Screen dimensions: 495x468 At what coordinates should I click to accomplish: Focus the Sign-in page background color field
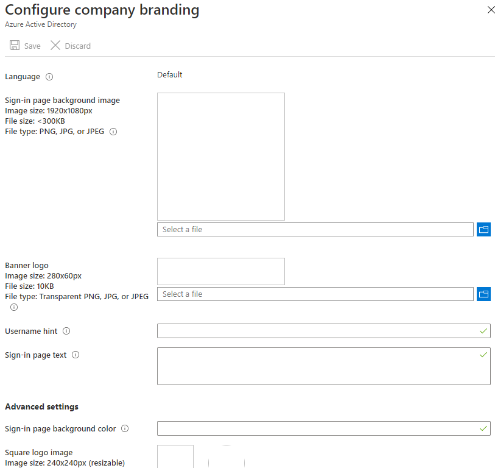[x=323, y=428]
